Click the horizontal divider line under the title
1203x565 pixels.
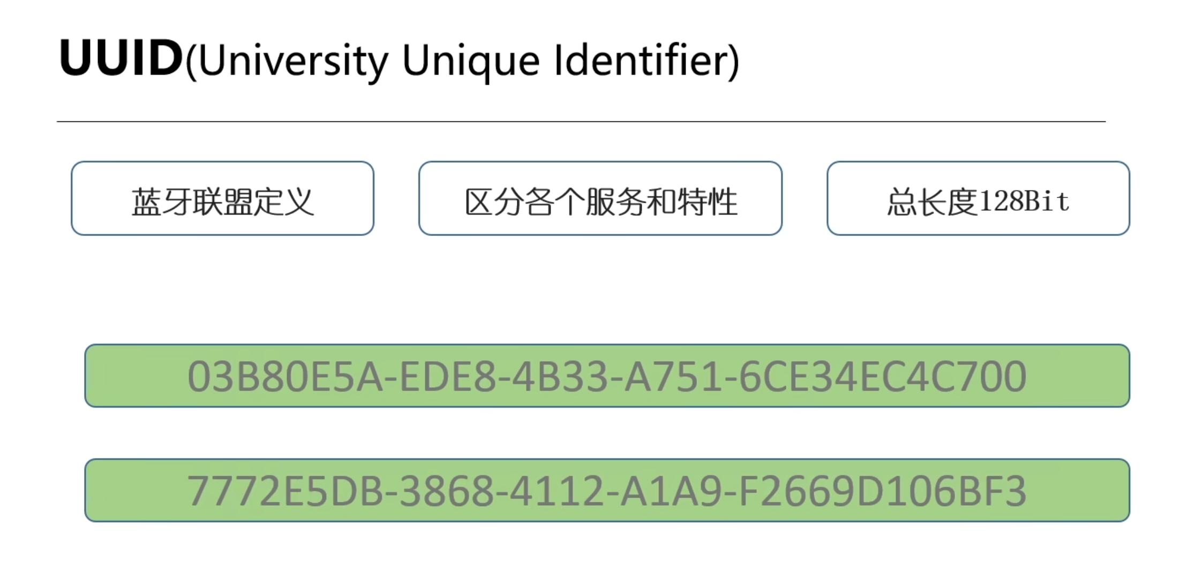pyautogui.click(x=581, y=121)
